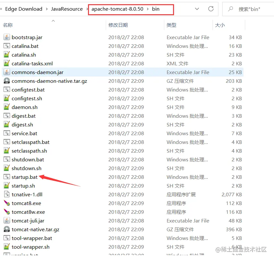Select commons-daemon.jar file name
The height and width of the screenshot is (260, 274).
[x=38, y=72]
